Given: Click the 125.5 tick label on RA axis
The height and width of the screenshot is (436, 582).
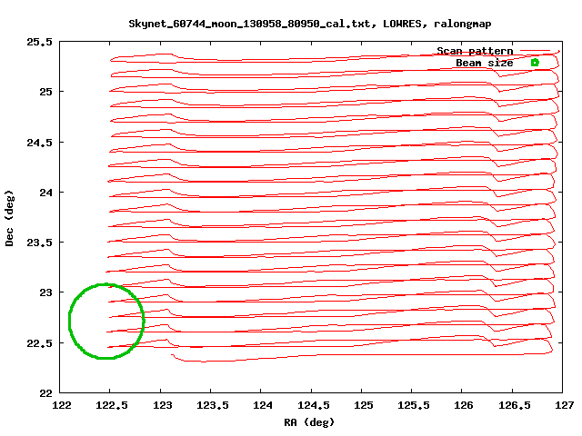Looking at the screenshot, I should (414, 405).
